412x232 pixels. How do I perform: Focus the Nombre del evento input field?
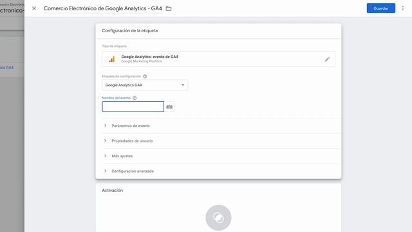click(133, 106)
